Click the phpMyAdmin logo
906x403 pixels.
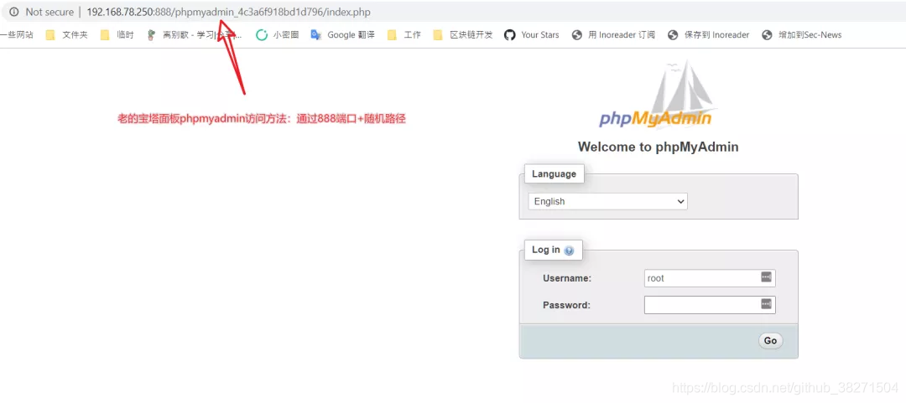click(x=658, y=96)
